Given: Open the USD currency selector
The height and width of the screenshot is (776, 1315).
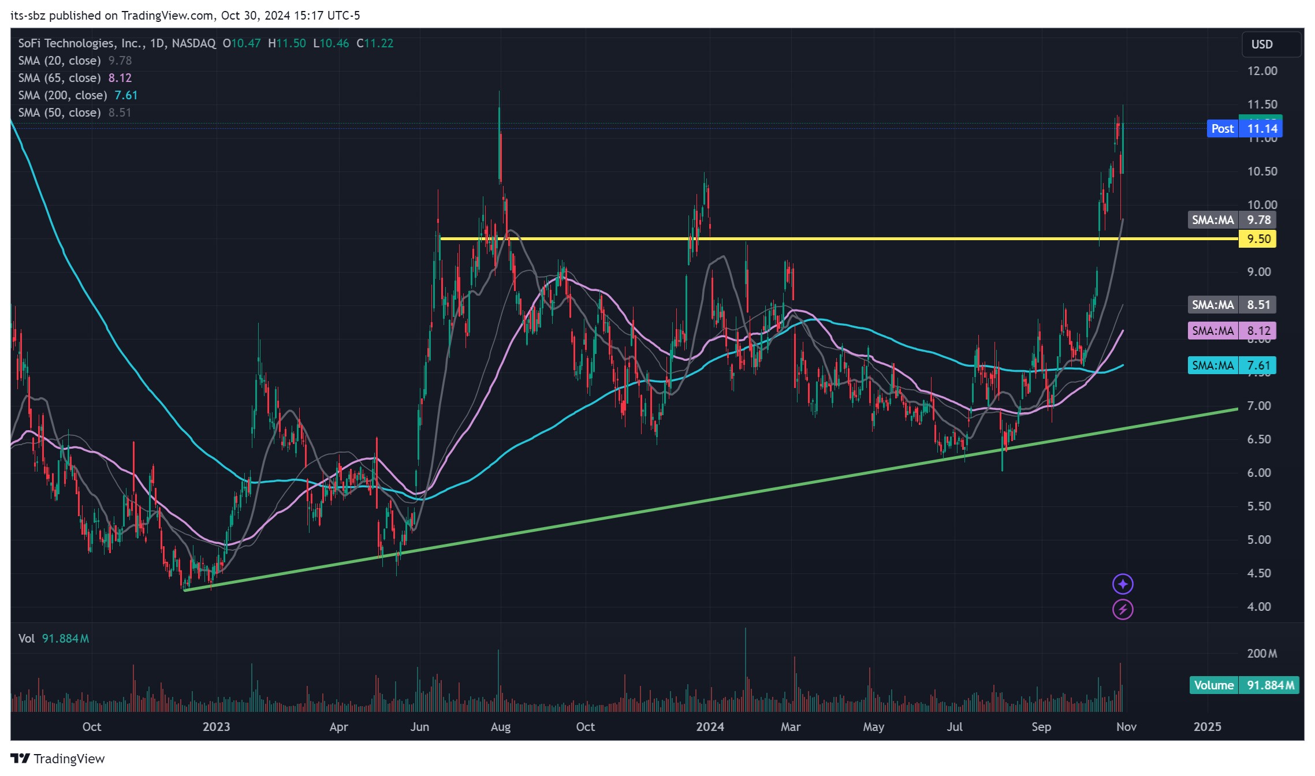Looking at the screenshot, I should pos(1271,44).
